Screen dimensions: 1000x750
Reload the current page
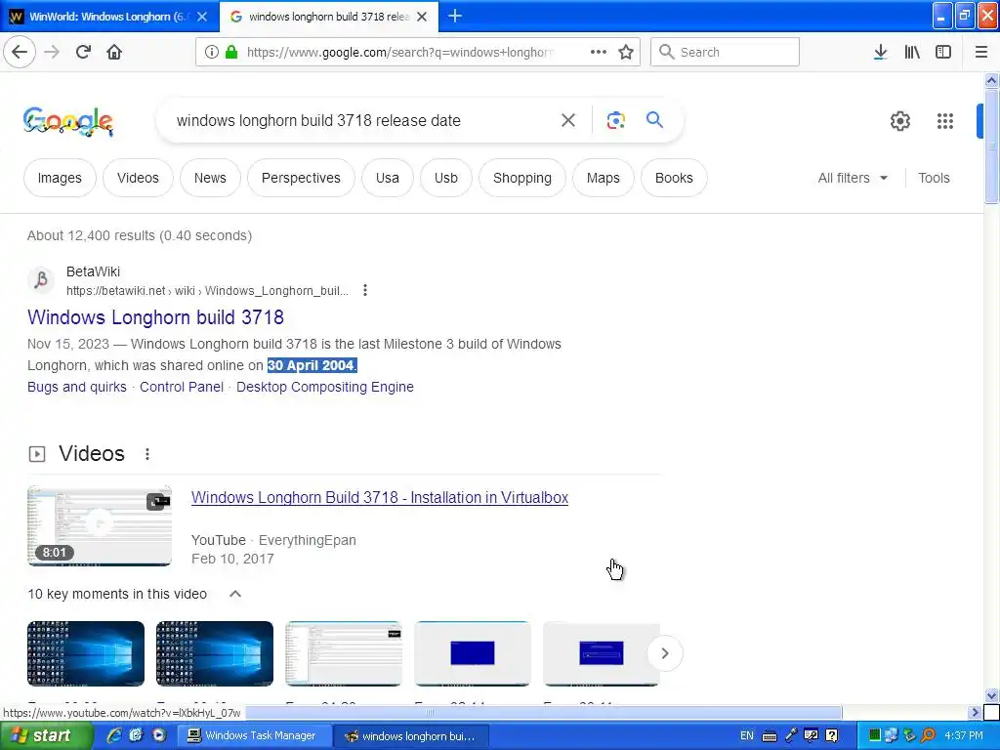[83, 52]
